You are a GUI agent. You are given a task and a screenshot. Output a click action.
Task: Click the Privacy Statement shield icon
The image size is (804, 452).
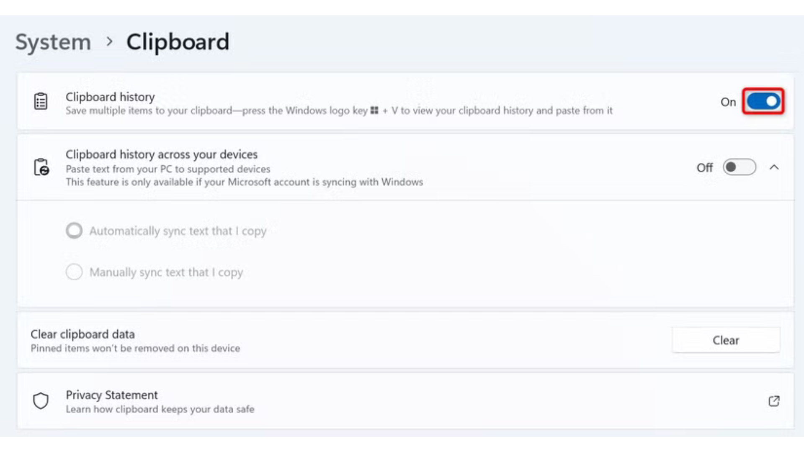pyautogui.click(x=41, y=401)
